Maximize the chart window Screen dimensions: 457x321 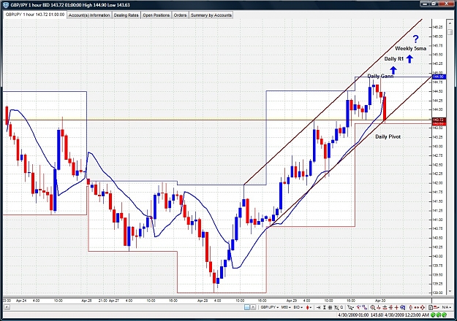tap(434, 4)
